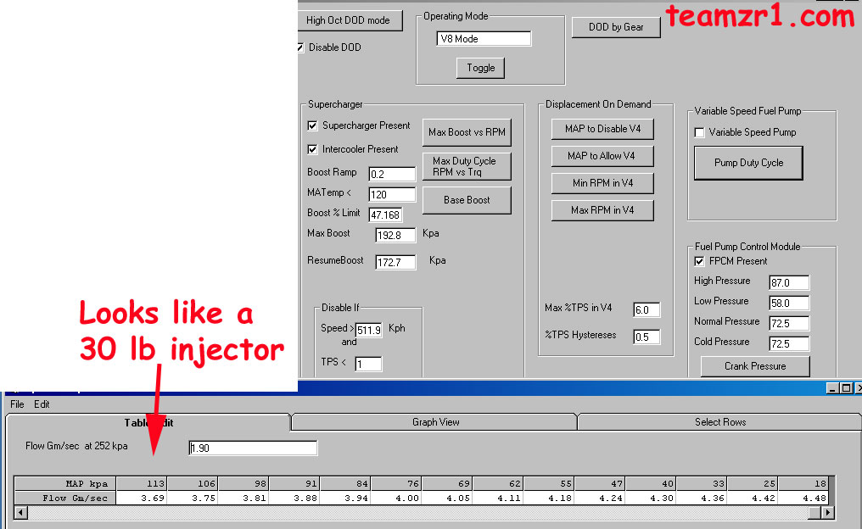Uncheck Supercharger Present
This screenshot has width=862, height=529.
(313, 125)
